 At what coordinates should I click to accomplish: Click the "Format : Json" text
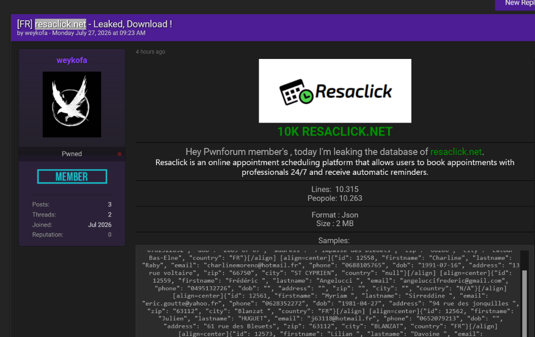click(335, 215)
